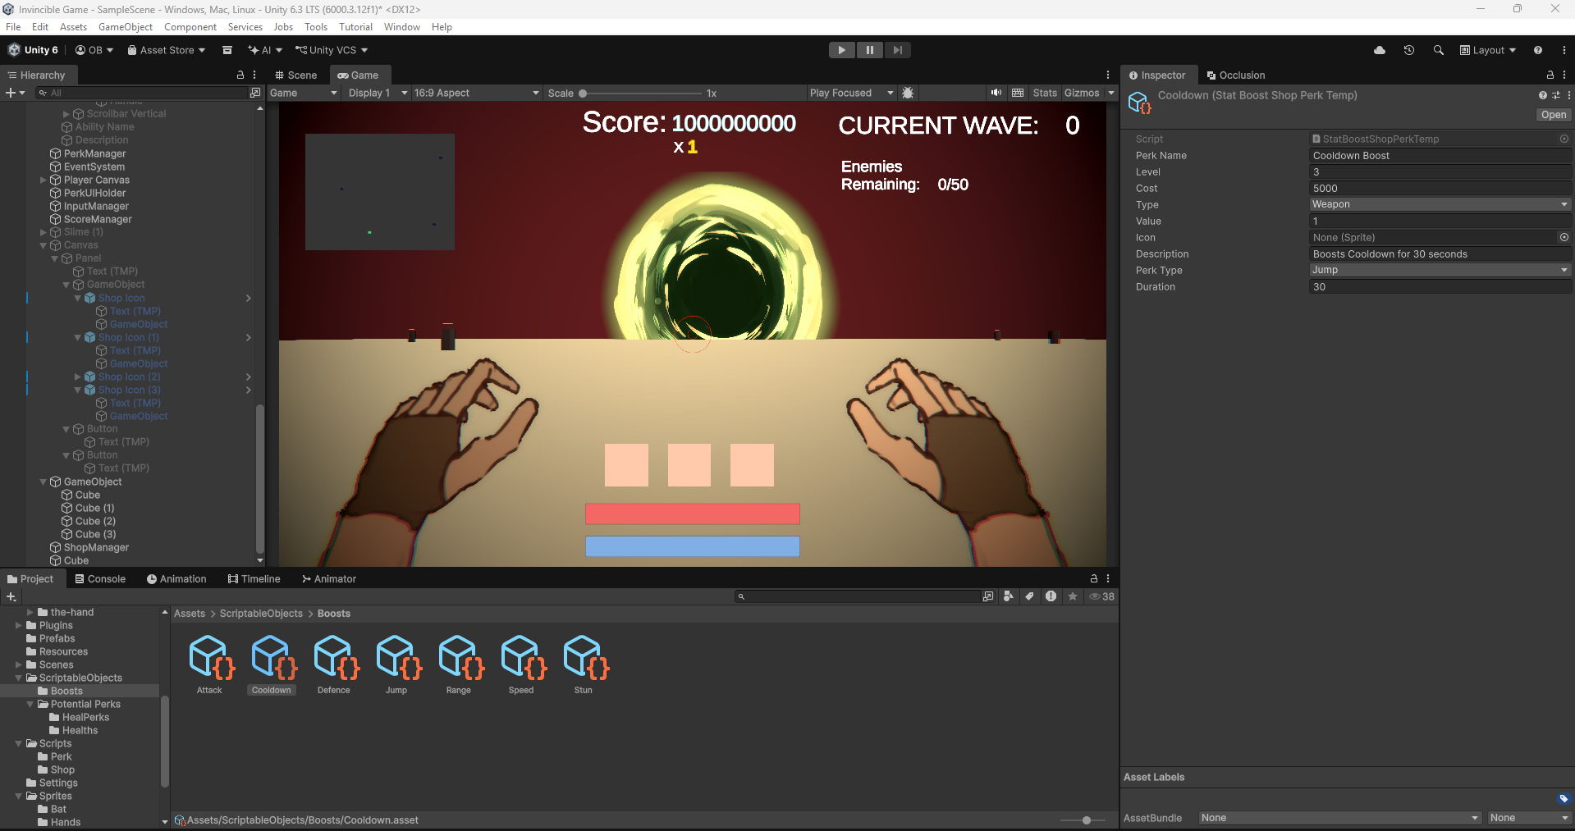Switch to the Scene tab
The image size is (1575, 831).
click(295, 75)
